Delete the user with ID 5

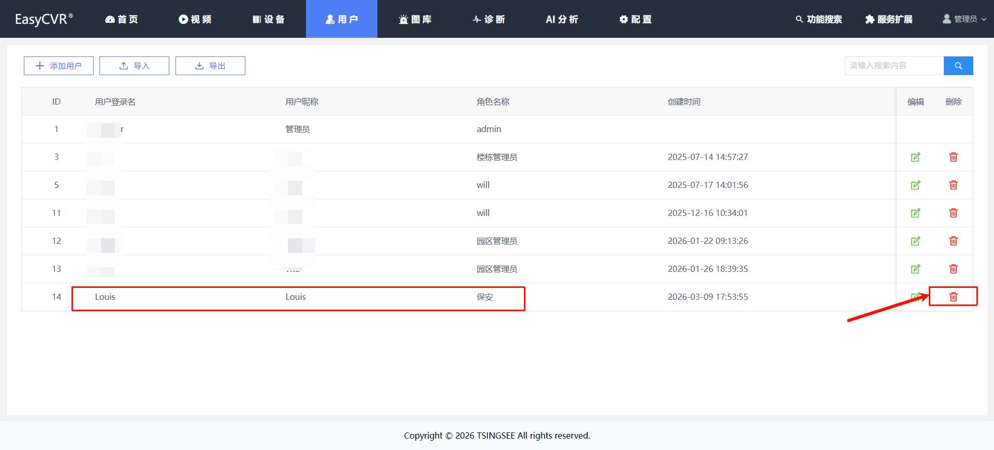click(953, 185)
